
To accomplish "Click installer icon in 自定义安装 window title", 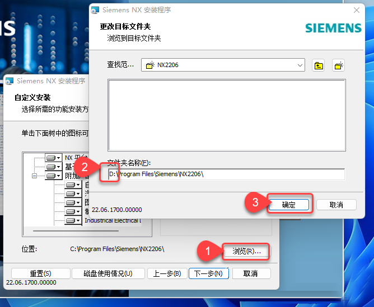I will [10, 81].
